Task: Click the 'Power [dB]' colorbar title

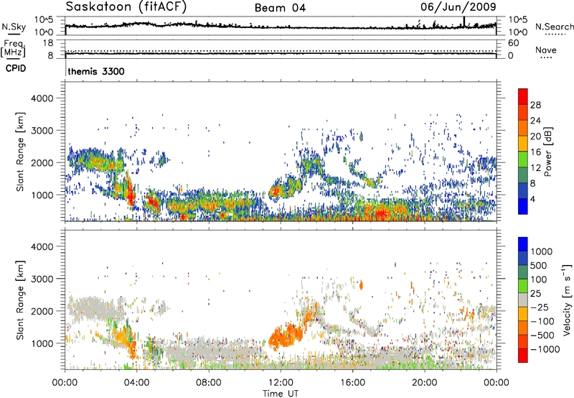Action: click(548, 152)
